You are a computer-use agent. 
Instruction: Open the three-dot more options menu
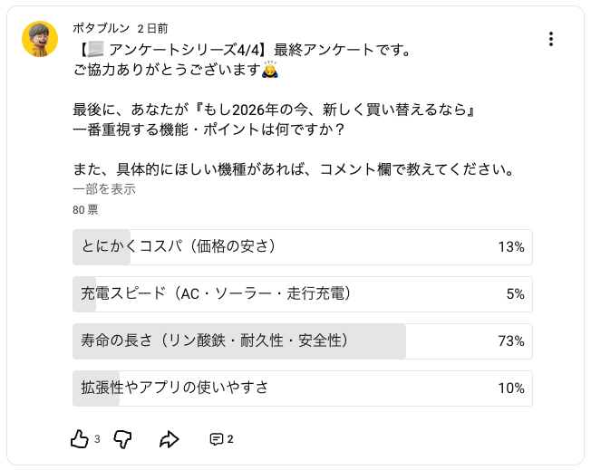click(551, 39)
